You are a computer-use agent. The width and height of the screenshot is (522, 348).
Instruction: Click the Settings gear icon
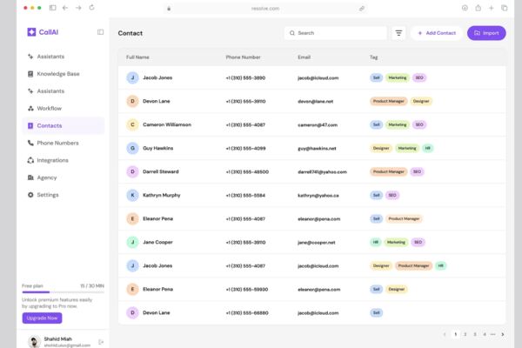coord(30,195)
